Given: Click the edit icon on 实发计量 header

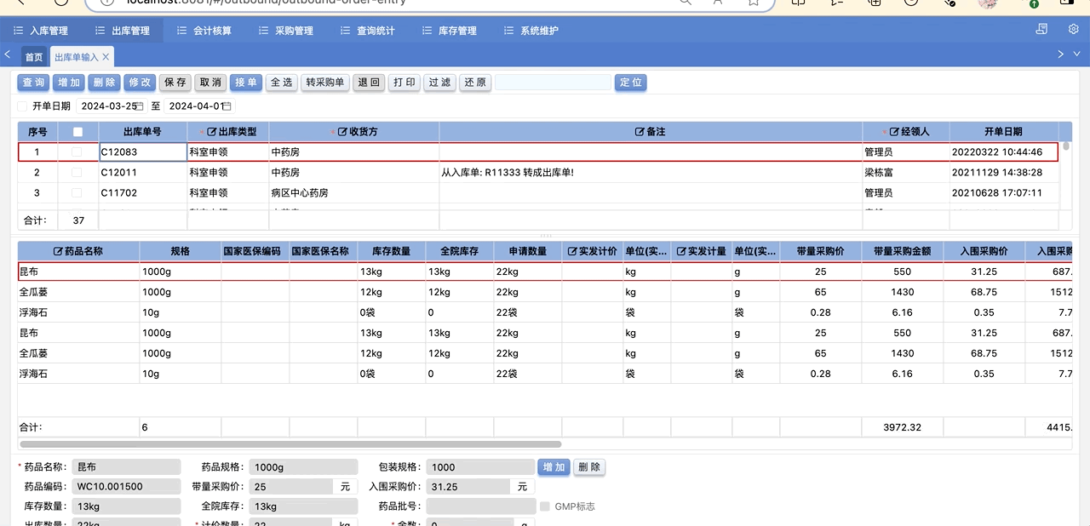Looking at the screenshot, I should coord(681,251).
